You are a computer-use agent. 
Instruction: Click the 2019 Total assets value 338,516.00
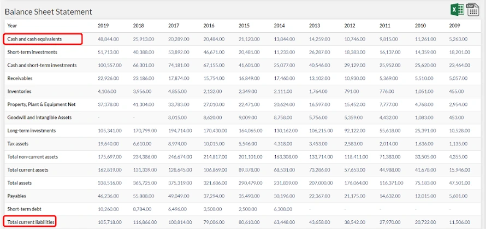109,183
